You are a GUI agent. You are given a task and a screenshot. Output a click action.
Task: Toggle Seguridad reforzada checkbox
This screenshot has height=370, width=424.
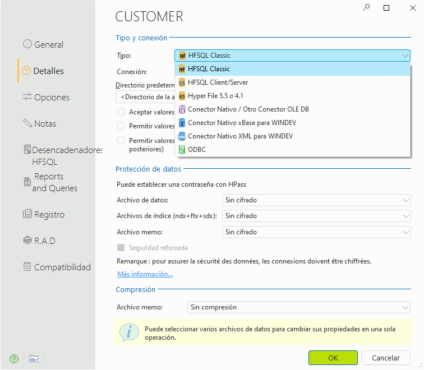tap(121, 248)
